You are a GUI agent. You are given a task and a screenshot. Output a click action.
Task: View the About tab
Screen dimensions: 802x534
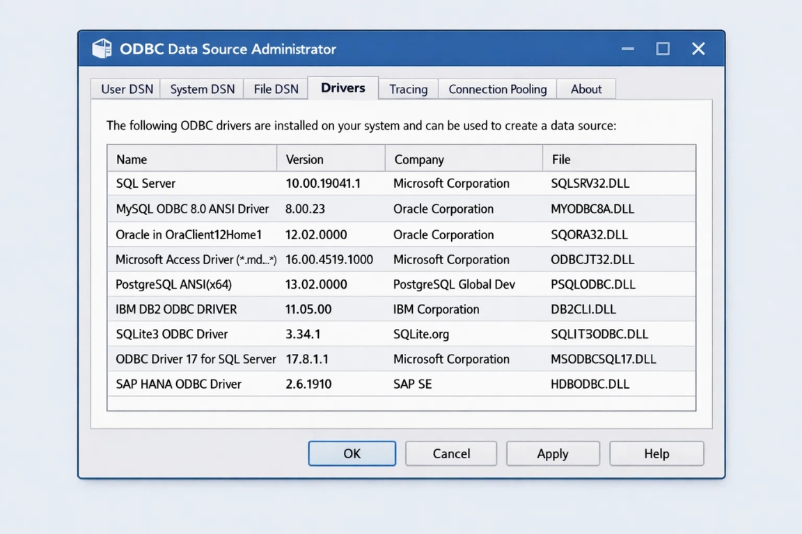(x=586, y=89)
